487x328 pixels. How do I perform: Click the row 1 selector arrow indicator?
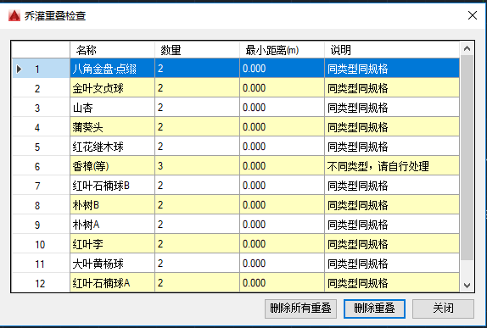point(19,69)
